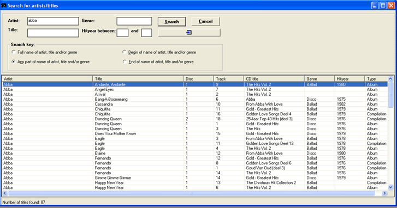This screenshot has height=208, width=397.
Task: Click vertical scrollbar up arrow
Action: click(x=390, y=79)
